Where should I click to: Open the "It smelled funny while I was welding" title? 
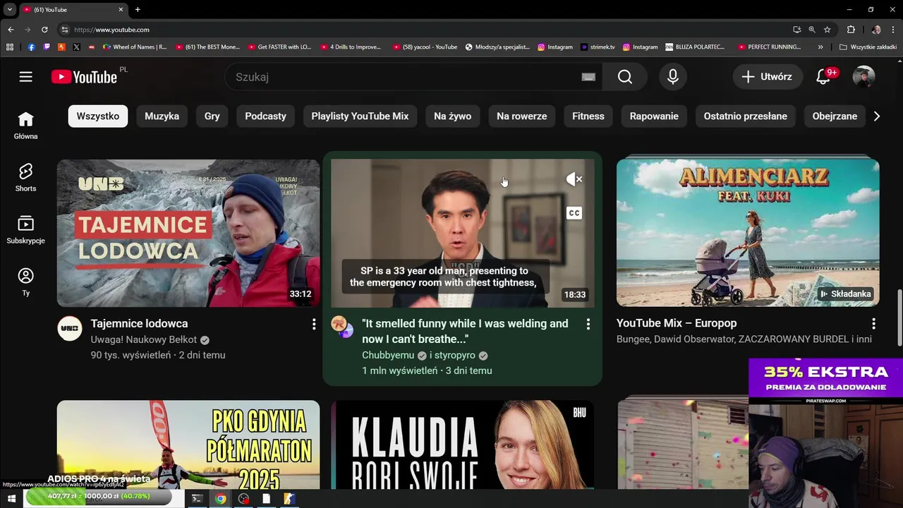[x=465, y=331]
